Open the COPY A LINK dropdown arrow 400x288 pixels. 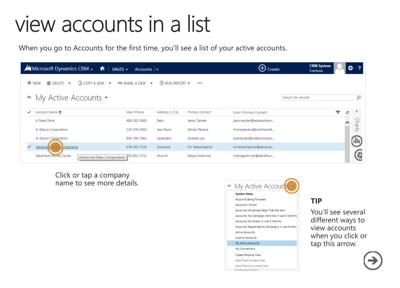point(110,83)
